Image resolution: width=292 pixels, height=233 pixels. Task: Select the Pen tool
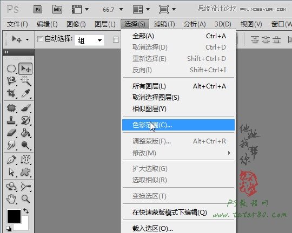pos(11,160)
